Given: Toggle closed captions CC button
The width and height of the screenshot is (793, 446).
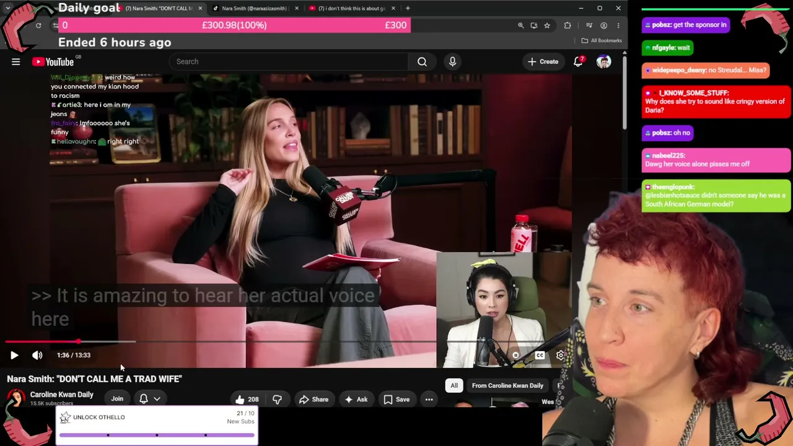Looking at the screenshot, I should [x=540, y=355].
